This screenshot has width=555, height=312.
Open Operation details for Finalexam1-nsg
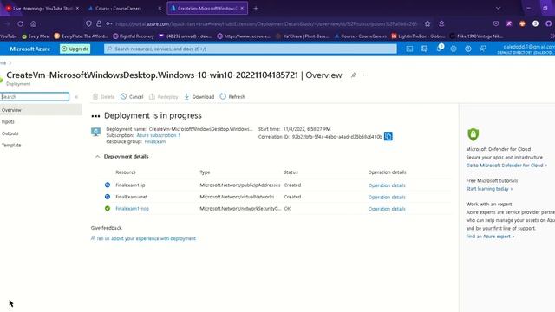pyautogui.click(x=387, y=209)
